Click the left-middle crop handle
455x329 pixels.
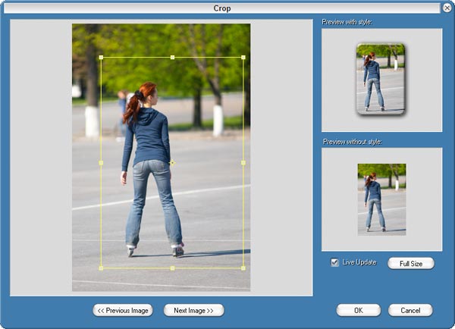(x=101, y=163)
